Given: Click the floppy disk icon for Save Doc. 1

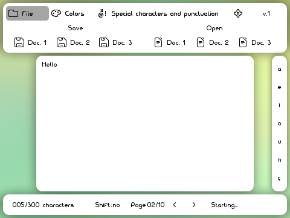Looking at the screenshot, I should tap(19, 42).
